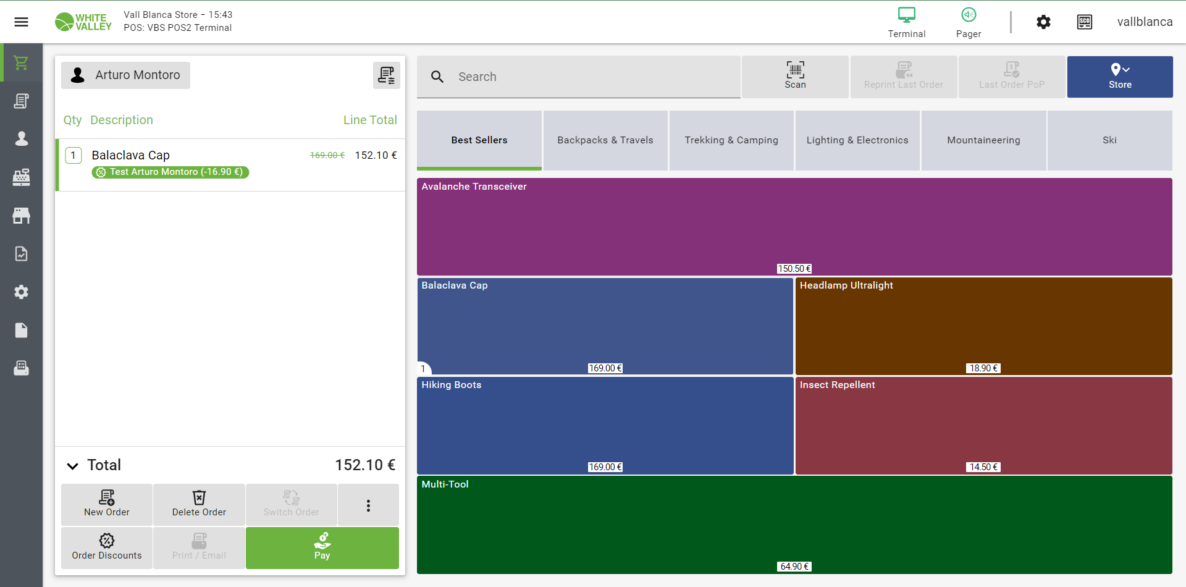Open the hamburger main menu
Image resolution: width=1186 pixels, height=587 pixels.
[21, 22]
